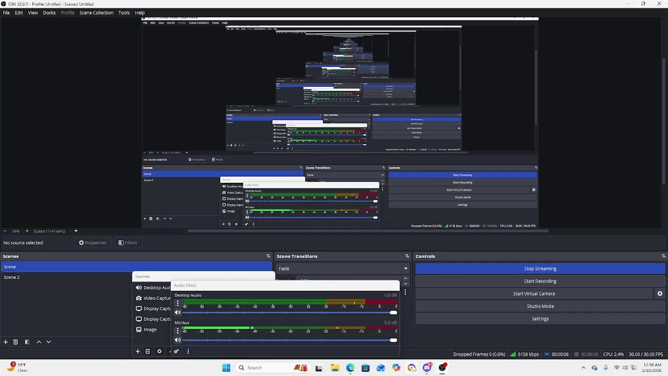Open the Help menu
The width and height of the screenshot is (668, 376).
tap(140, 13)
